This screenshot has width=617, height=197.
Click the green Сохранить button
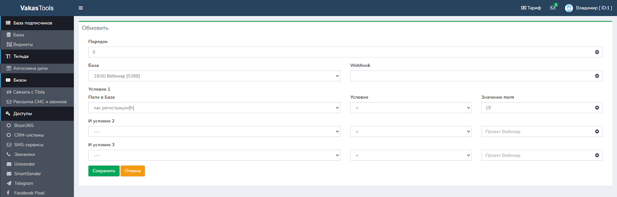click(104, 171)
